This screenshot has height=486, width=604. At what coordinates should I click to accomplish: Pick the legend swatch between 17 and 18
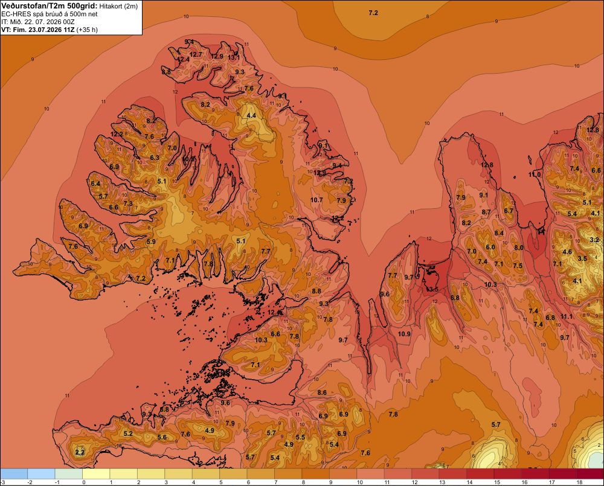pos(563,474)
